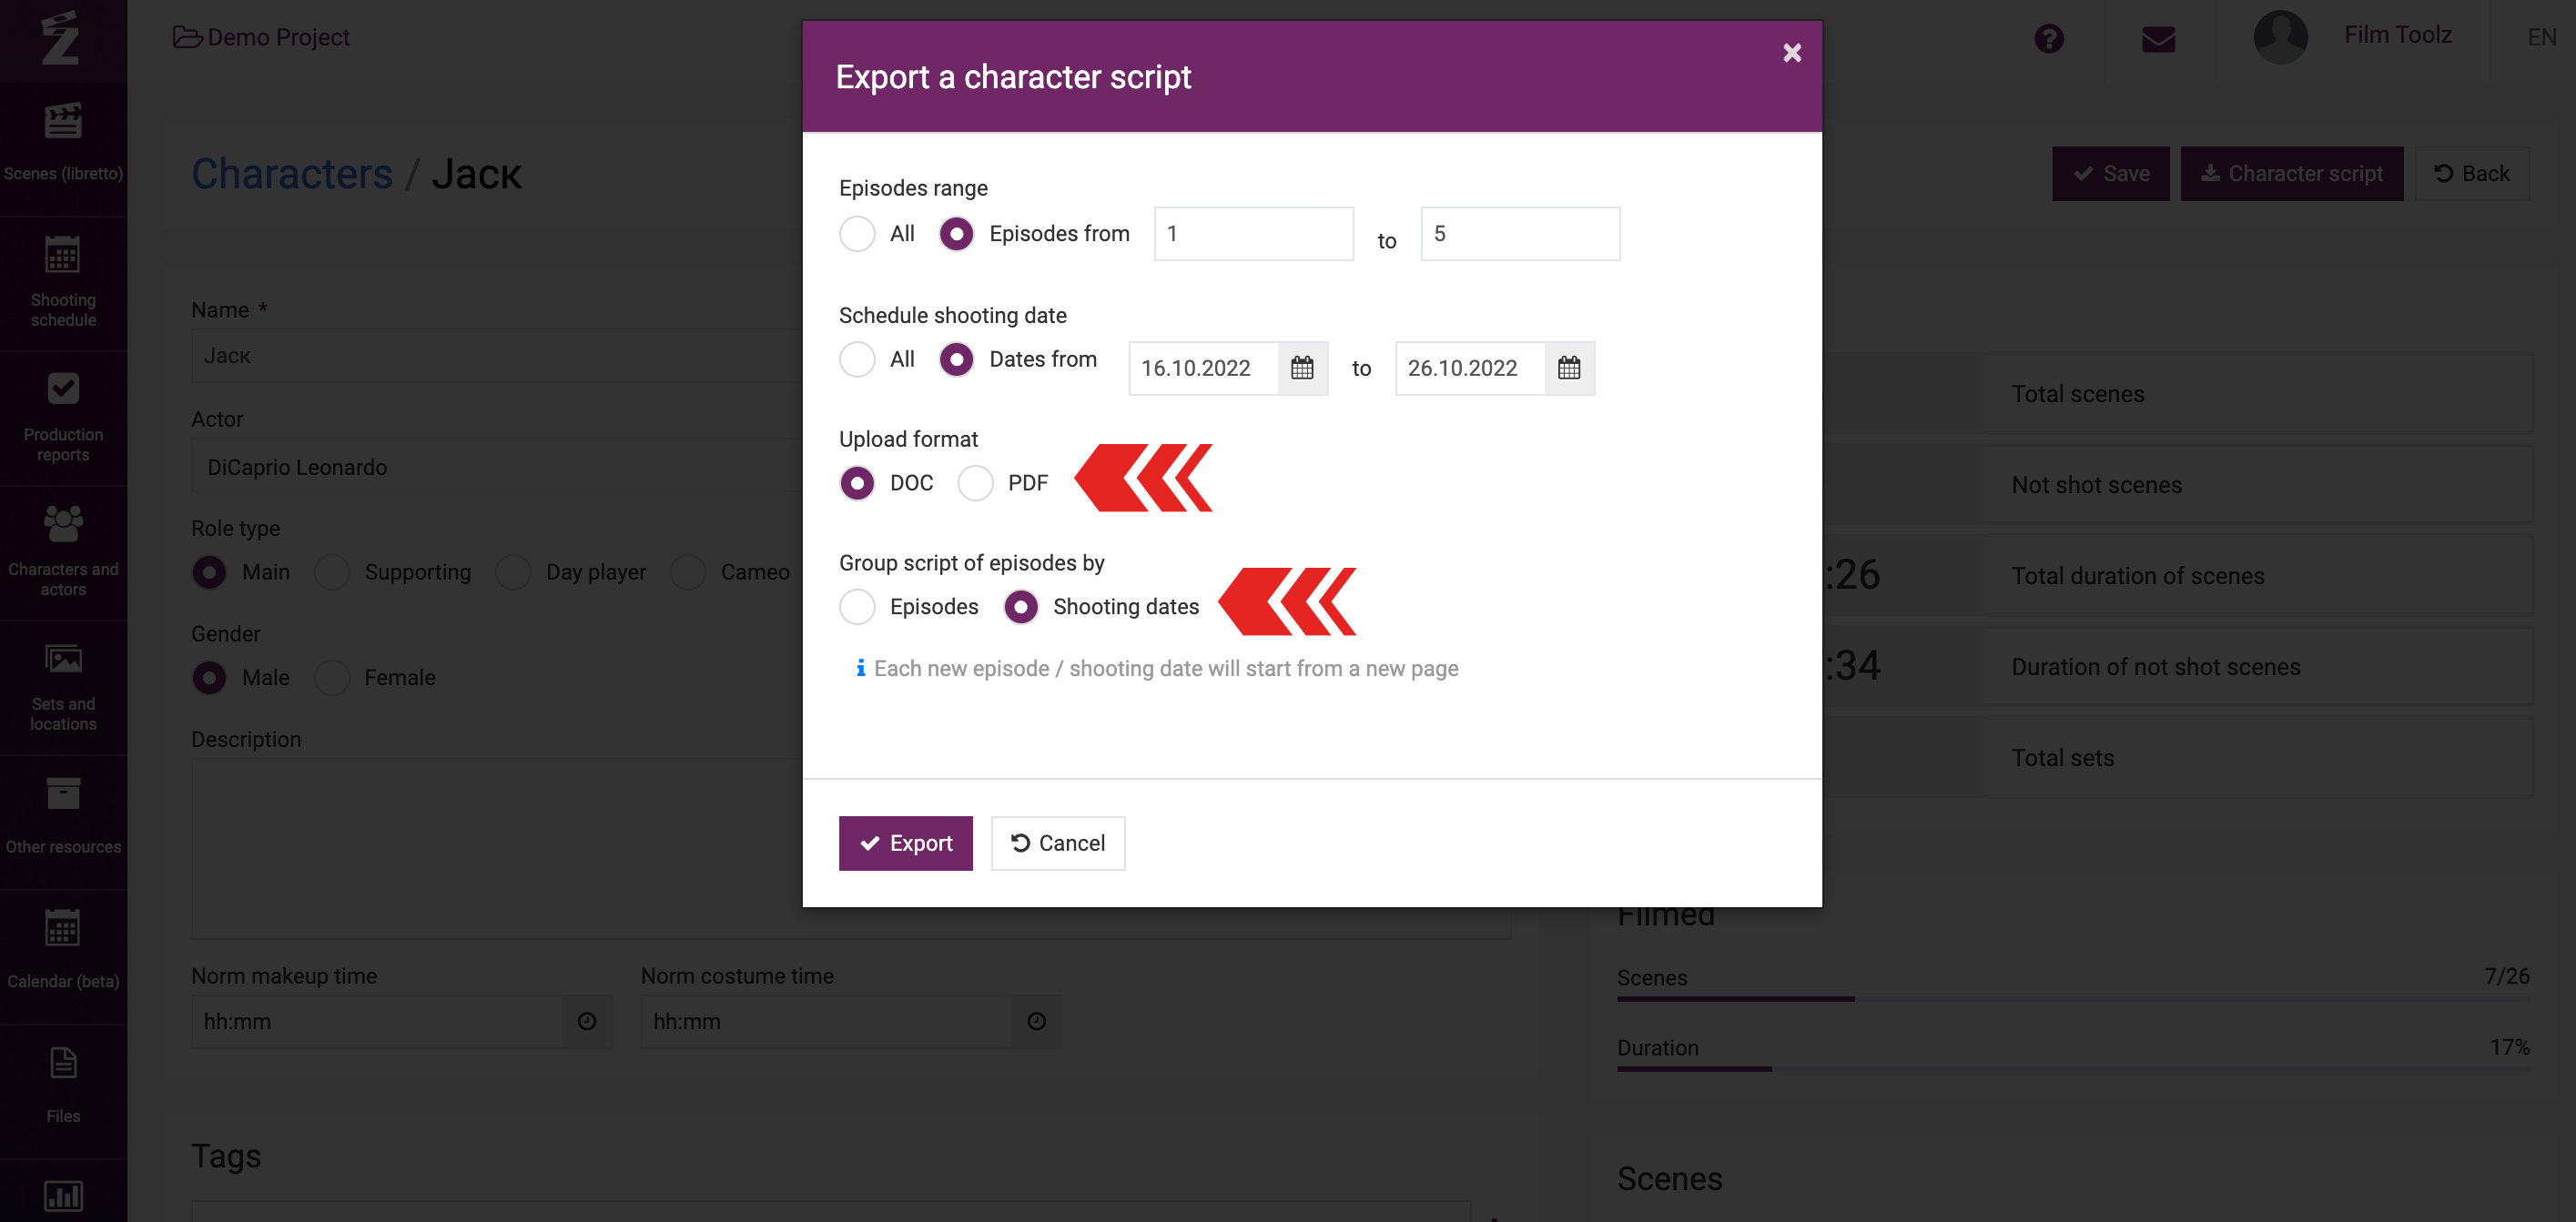
Task: Click the Save button
Action: (2110, 174)
